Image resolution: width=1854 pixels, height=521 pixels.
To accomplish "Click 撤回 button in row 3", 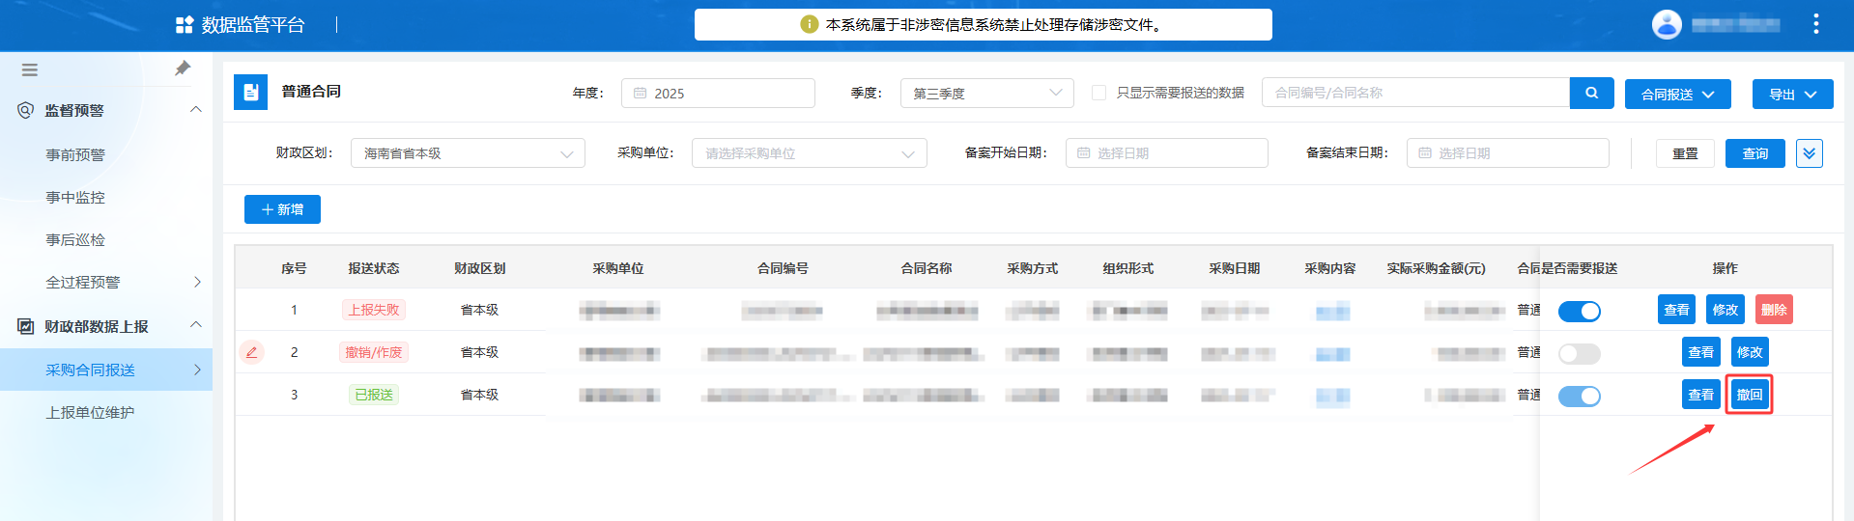I will click(x=1749, y=395).
